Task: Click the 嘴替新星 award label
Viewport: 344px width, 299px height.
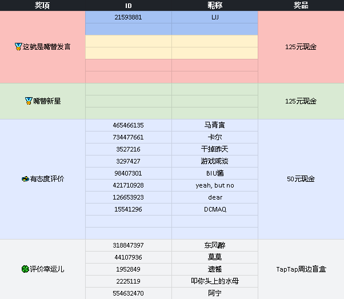Action: 47,101
